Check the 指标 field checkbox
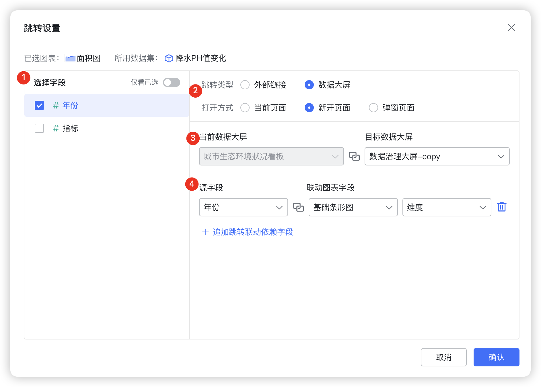This screenshot has height=387, width=541. coord(39,128)
